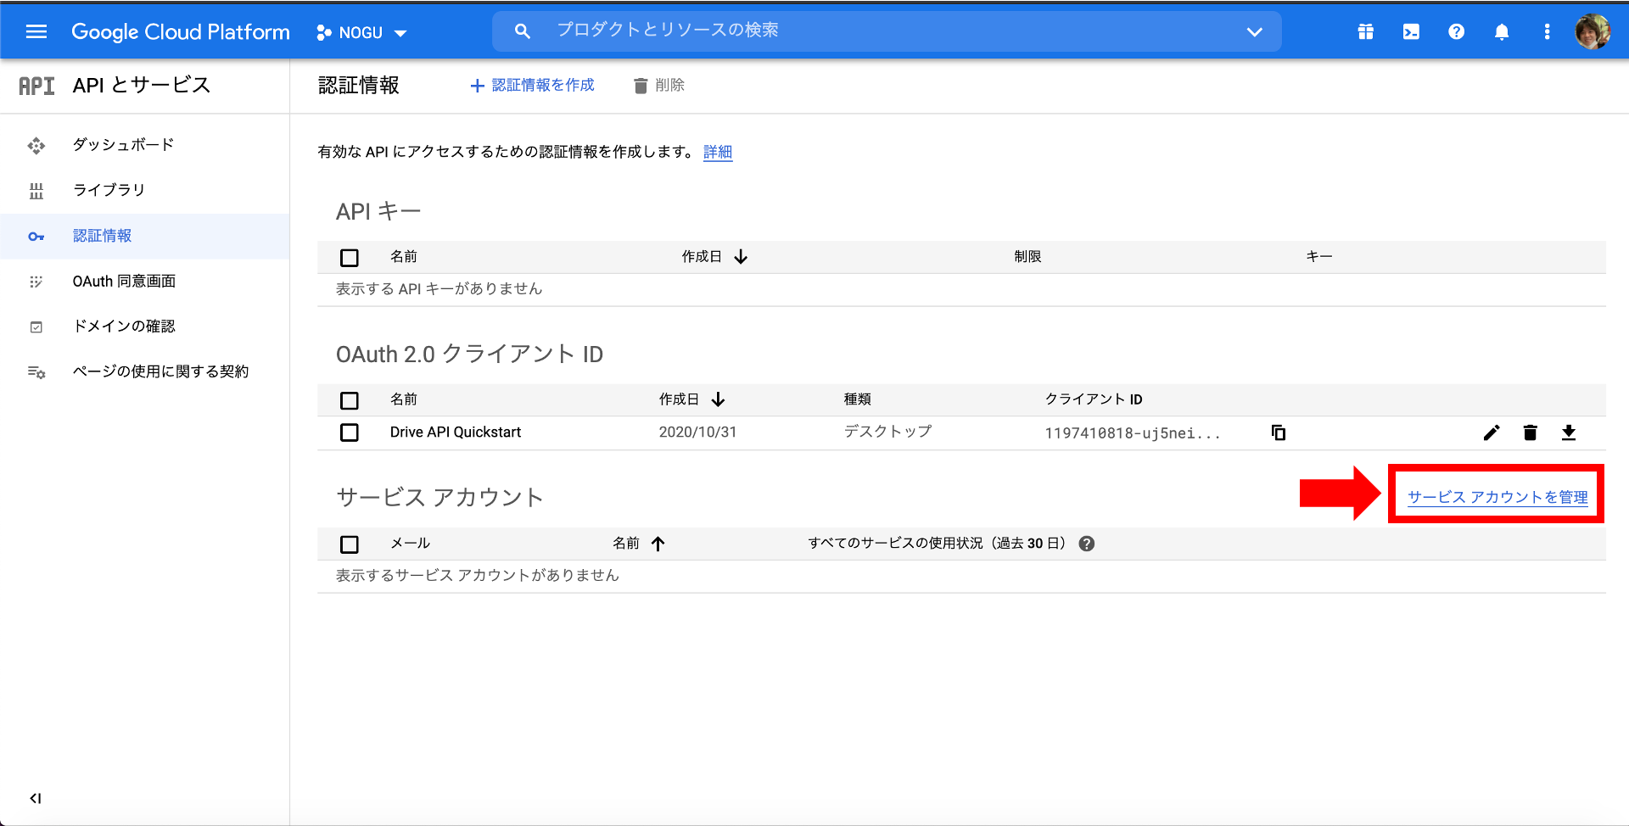Click the API キー 名前 column header
Viewport: 1629px width, 826px height.
coord(404,257)
